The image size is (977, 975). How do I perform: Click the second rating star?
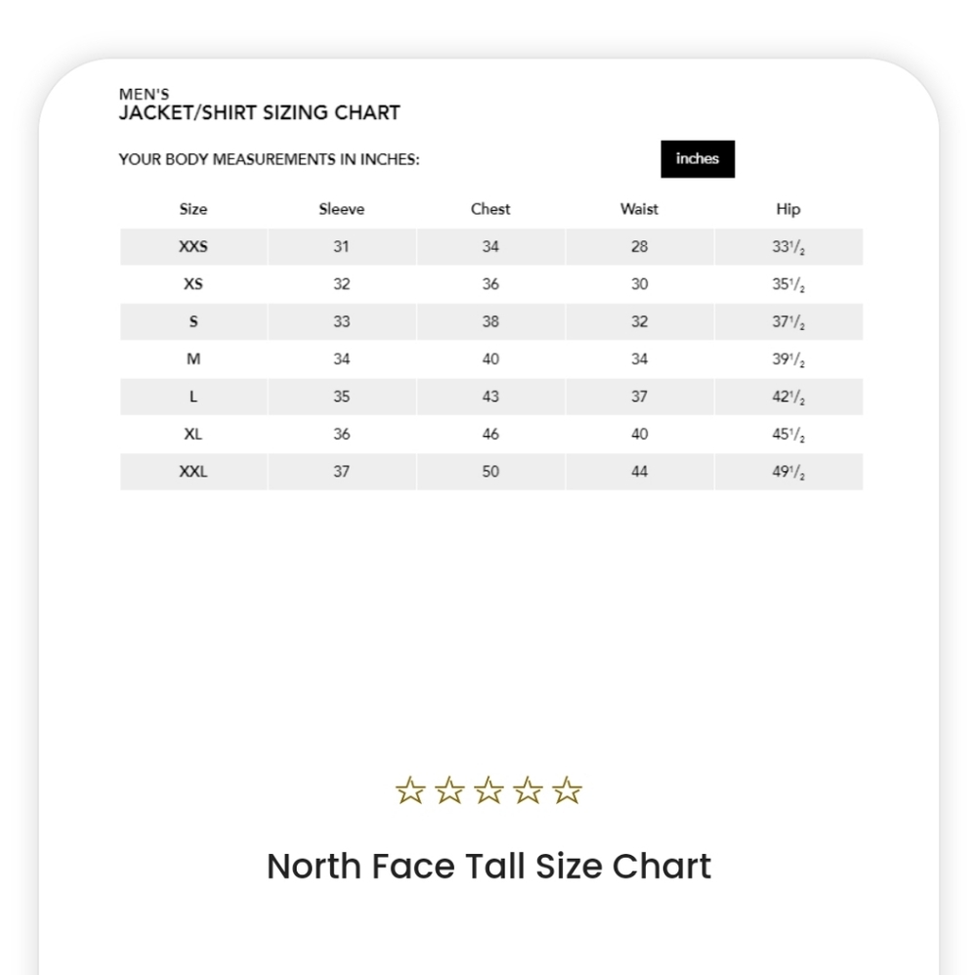[x=449, y=790]
